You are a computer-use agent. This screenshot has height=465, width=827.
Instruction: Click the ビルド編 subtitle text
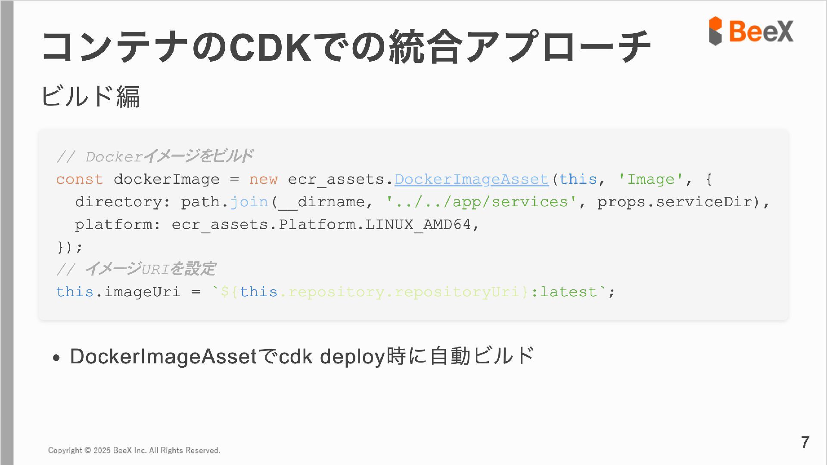(90, 96)
